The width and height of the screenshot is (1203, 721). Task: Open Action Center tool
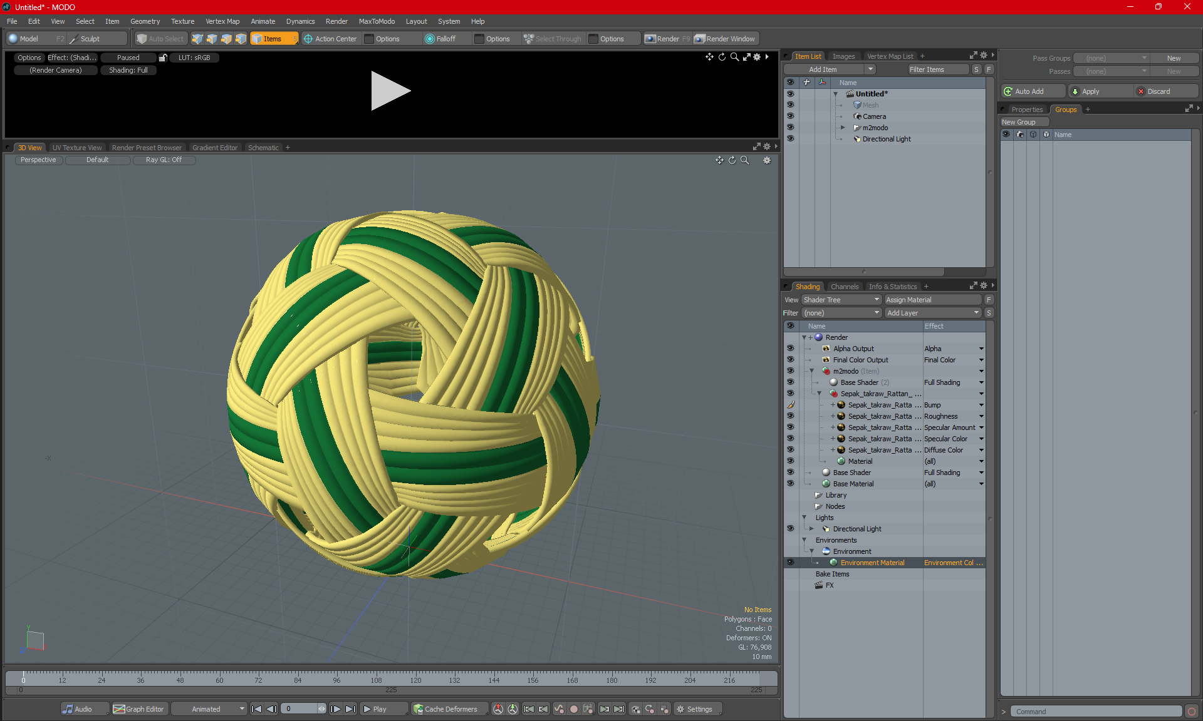(330, 39)
